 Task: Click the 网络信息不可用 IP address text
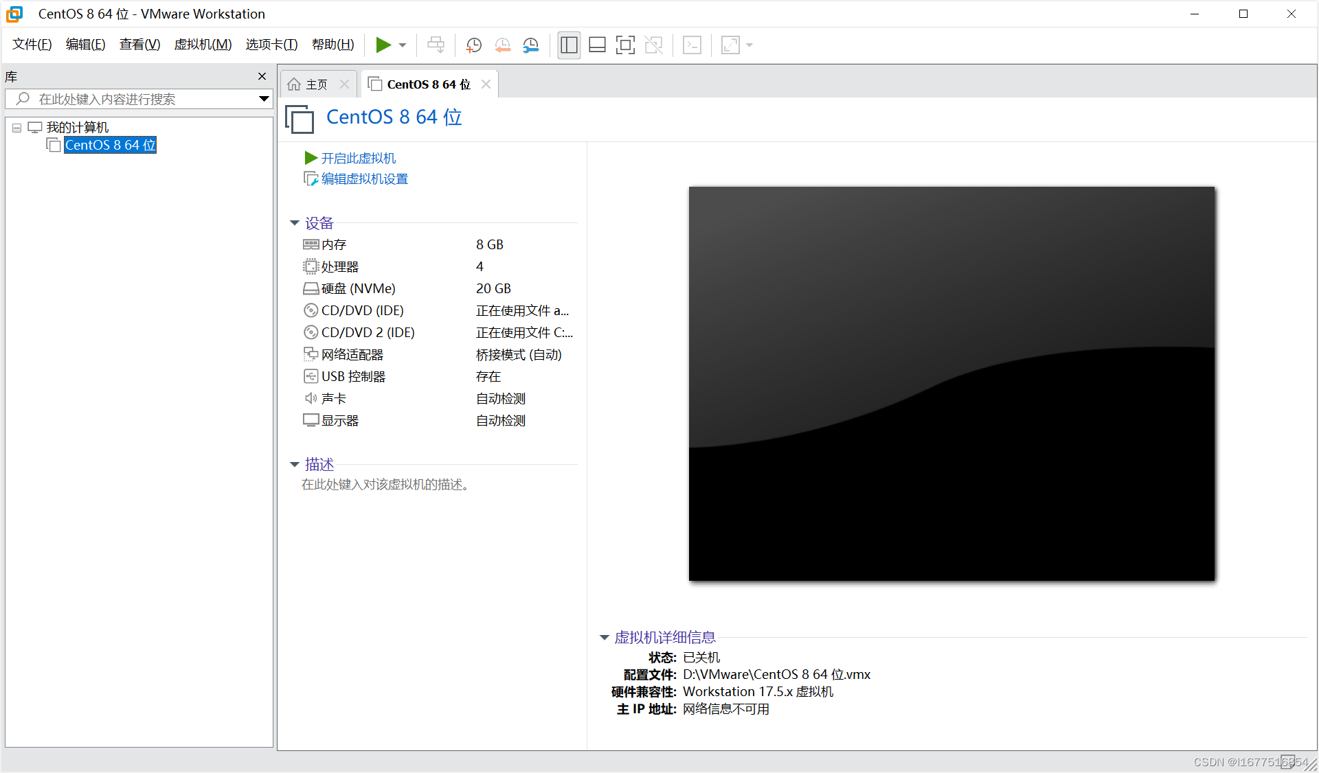click(x=726, y=709)
